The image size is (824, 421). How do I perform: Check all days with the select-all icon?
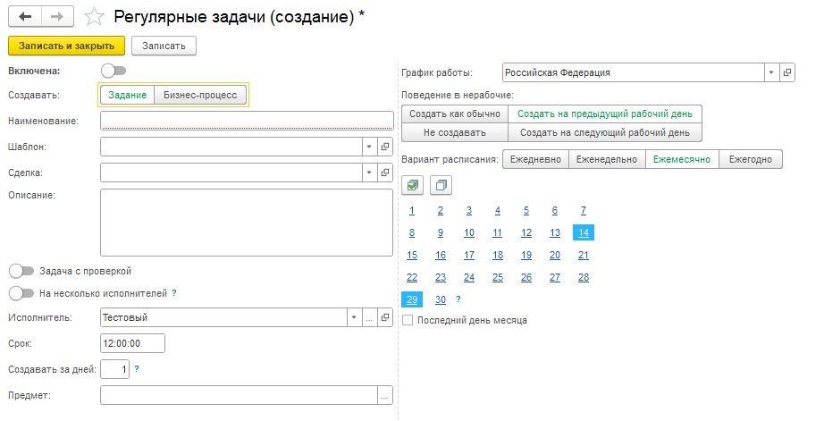click(x=412, y=185)
